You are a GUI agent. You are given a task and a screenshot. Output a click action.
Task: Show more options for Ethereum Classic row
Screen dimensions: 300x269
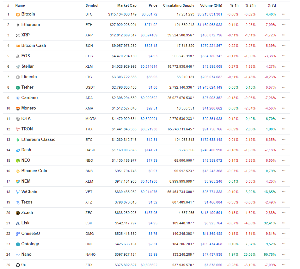pos(284,140)
